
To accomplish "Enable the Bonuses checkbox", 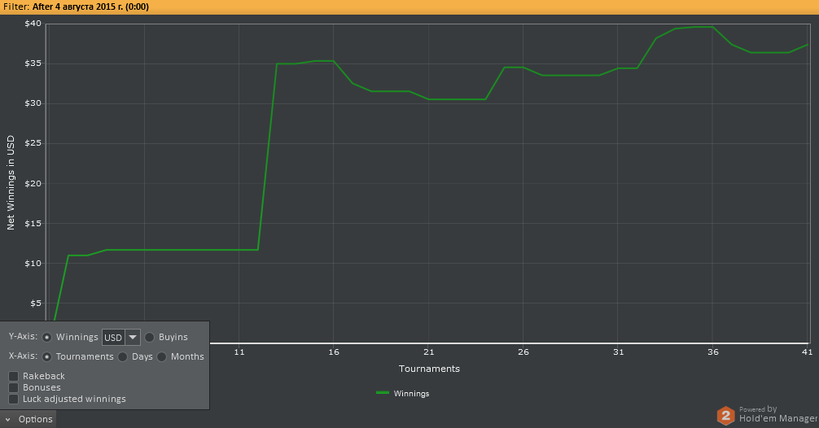I will click(14, 387).
